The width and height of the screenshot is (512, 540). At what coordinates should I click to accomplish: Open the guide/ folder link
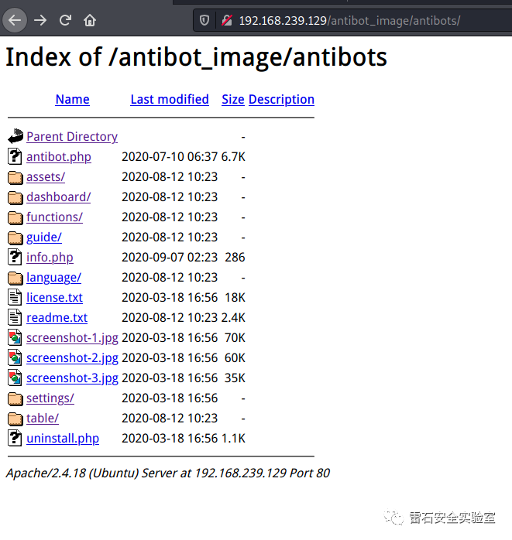[x=44, y=238]
